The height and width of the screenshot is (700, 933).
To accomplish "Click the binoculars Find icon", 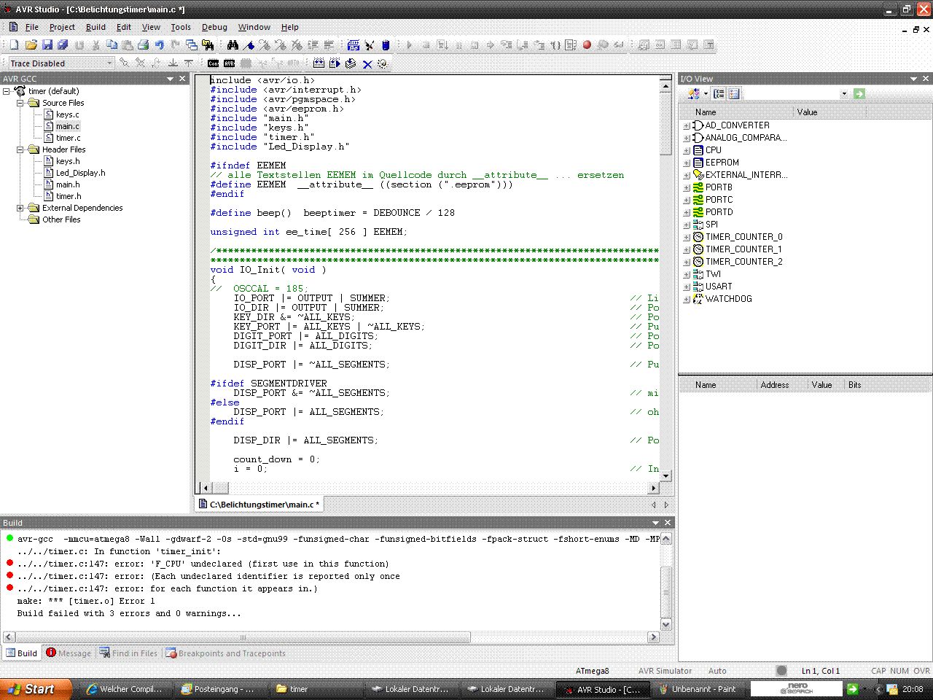I will [x=233, y=45].
